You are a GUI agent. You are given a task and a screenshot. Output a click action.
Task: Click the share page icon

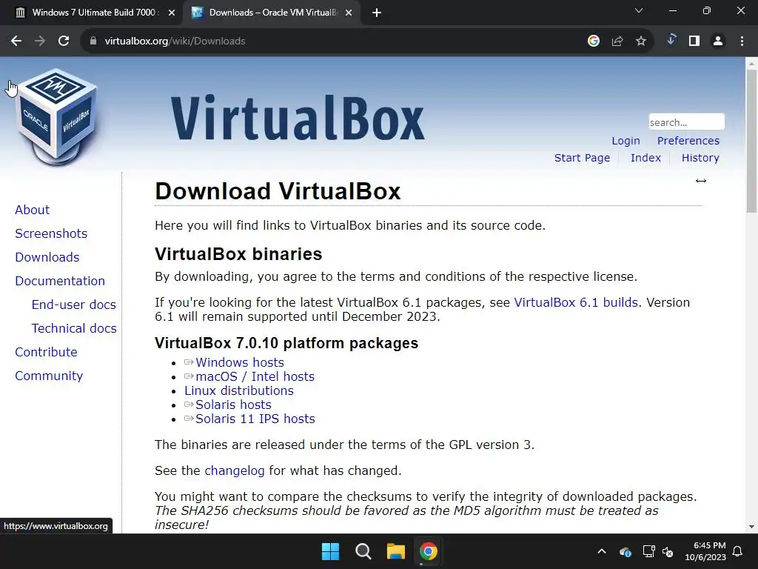coord(617,41)
